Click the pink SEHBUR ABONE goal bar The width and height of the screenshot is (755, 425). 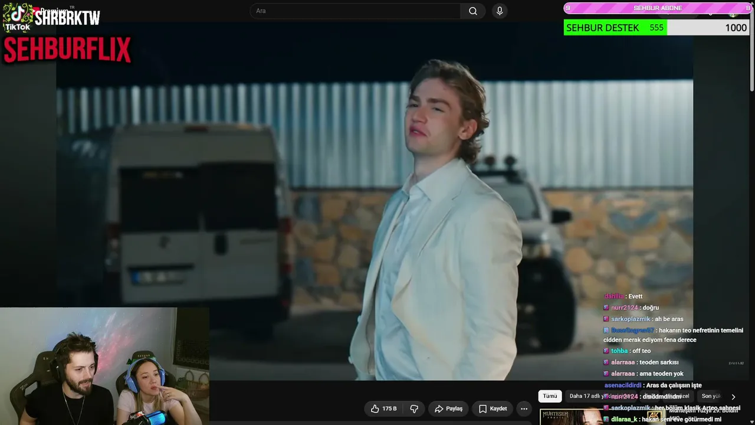[x=658, y=8]
